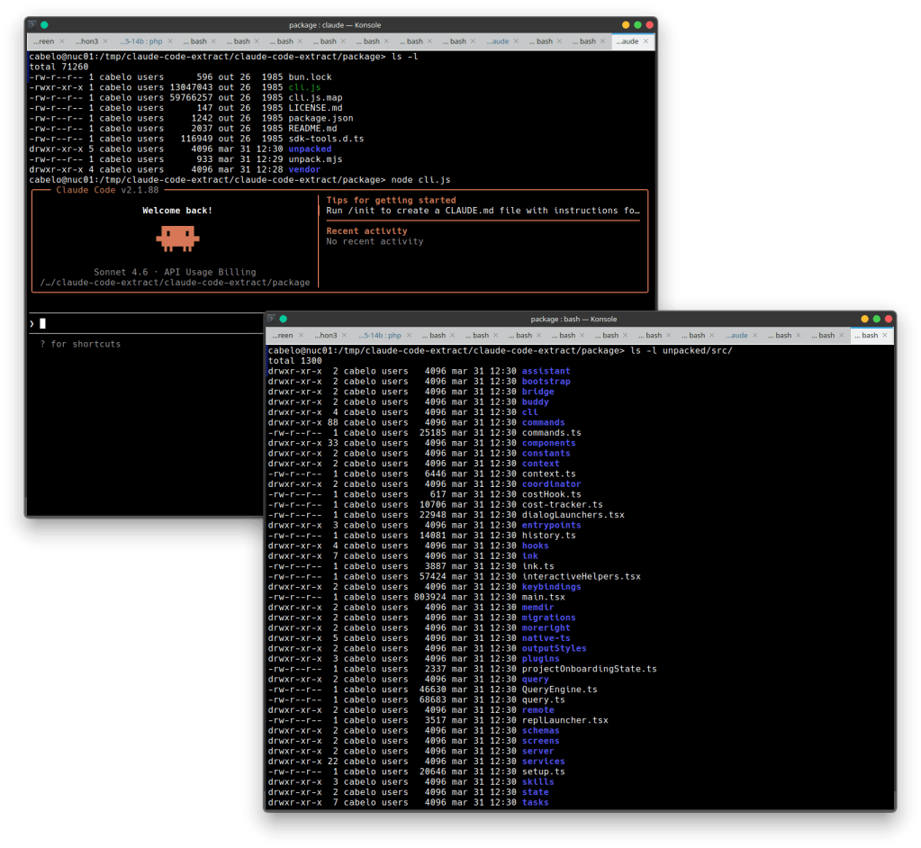Image resolution: width=921 pixels, height=848 pixels.
Task: Click the green pin dot in the claude window title bar
Action: (45, 25)
